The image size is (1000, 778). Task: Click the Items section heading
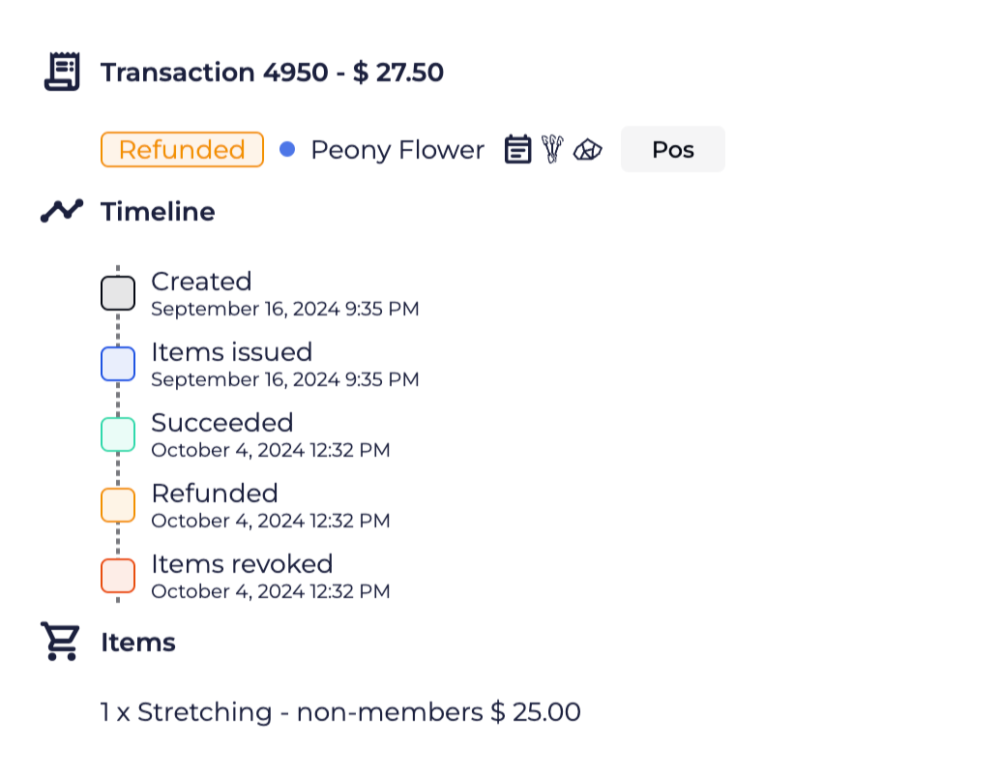138,643
